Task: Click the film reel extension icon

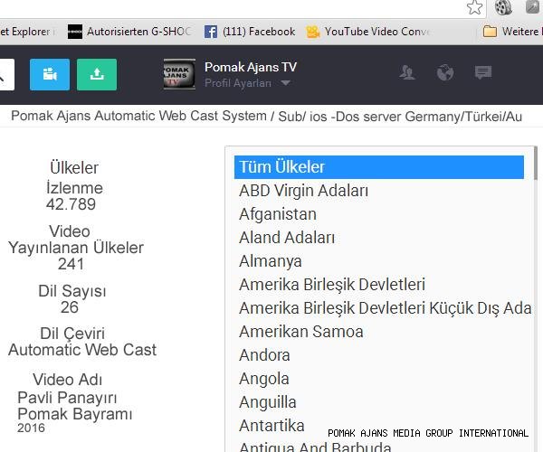Action: 504,8
